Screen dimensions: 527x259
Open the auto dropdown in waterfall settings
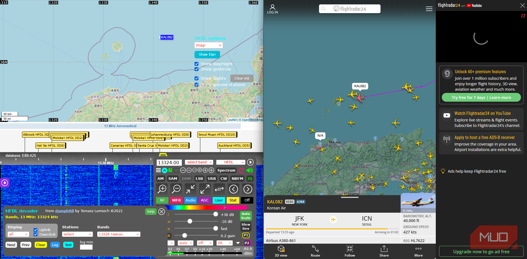(x=185, y=243)
